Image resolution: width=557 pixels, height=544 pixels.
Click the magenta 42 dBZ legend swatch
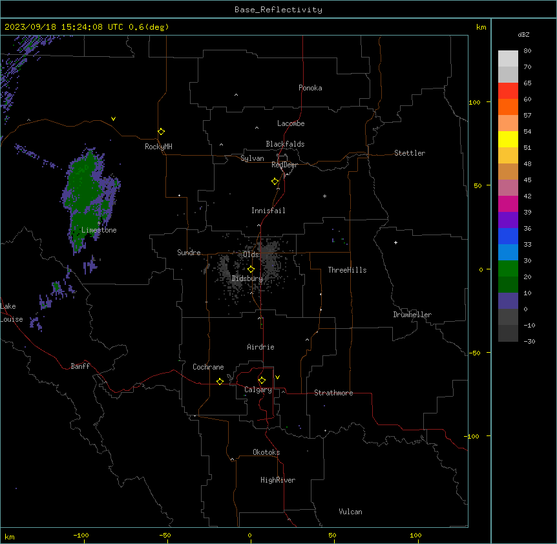(x=508, y=204)
